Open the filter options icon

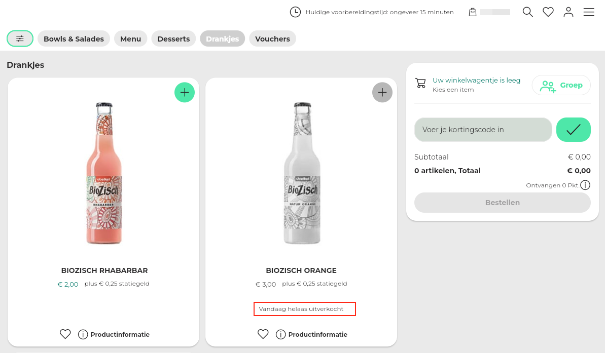pos(20,38)
